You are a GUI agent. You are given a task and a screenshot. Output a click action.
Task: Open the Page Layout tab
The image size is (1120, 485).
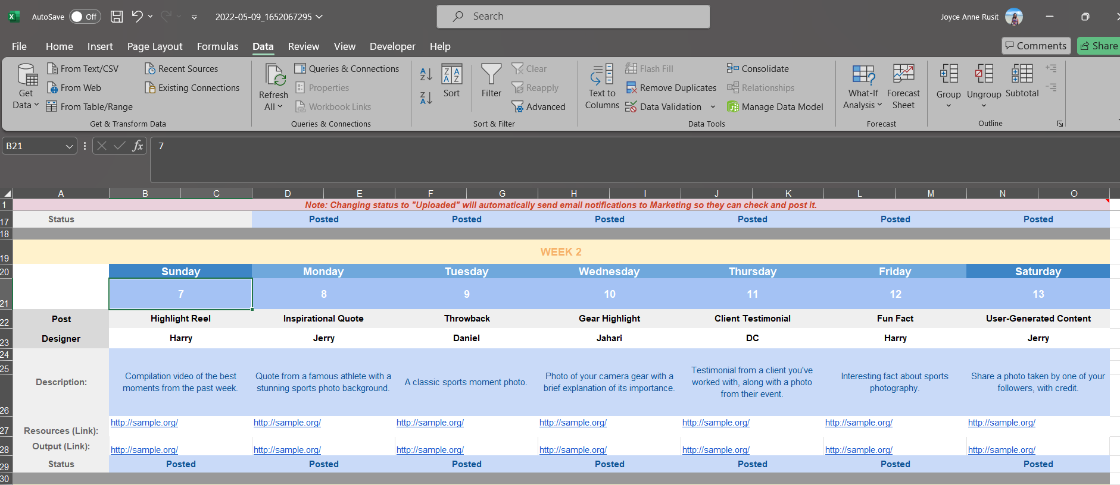tap(155, 46)
